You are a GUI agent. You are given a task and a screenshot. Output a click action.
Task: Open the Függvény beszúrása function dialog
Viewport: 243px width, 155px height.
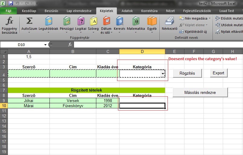coord(9,25)
